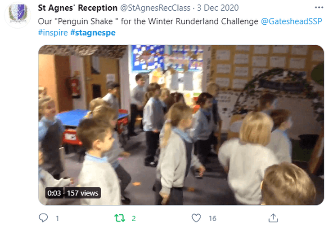Follow the #inspire hashtag
The width and height of the screenshot is (333, 230).
(53, 33)
